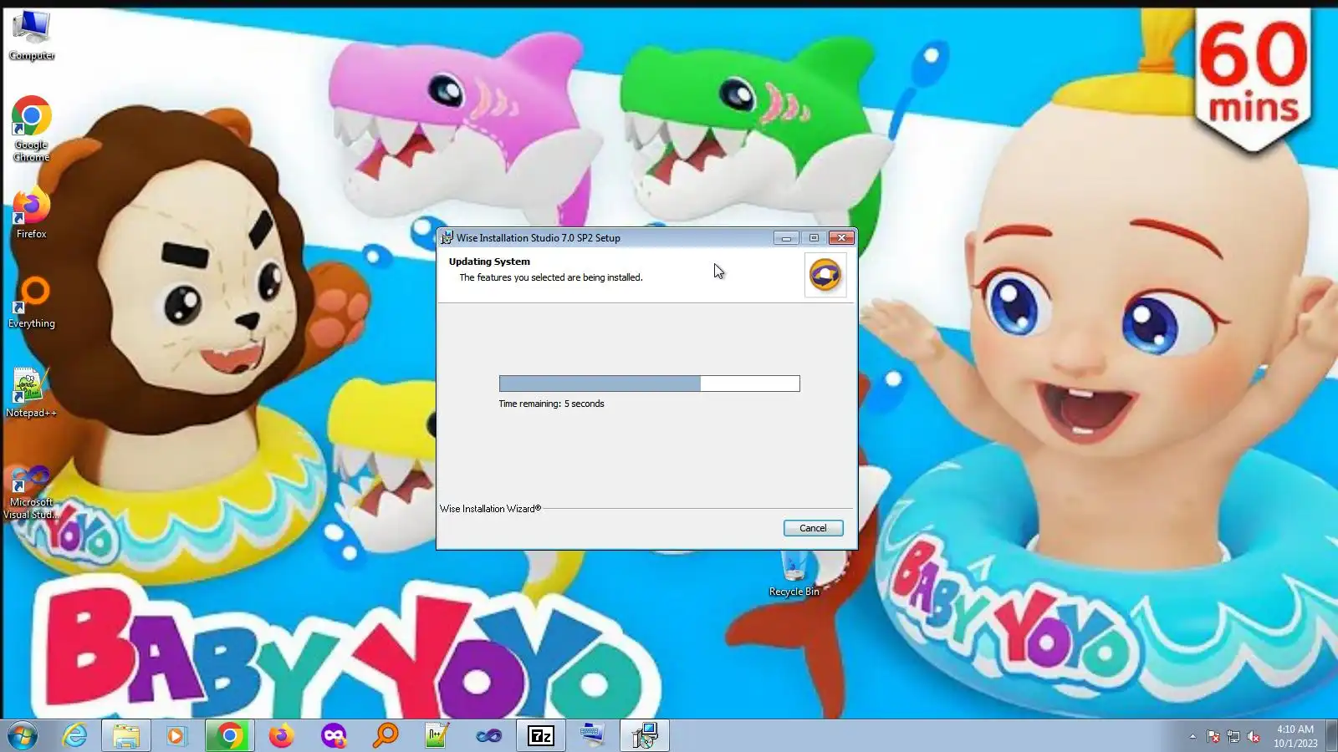Image resolution: width=1338 pixels, height=752 pixels.
Task: Open the Computer desktop icon
Action: click(32, 36)
